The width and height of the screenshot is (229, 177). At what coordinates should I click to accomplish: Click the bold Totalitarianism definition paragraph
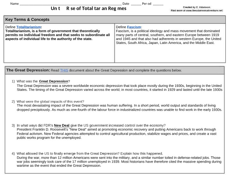(58, 35)
